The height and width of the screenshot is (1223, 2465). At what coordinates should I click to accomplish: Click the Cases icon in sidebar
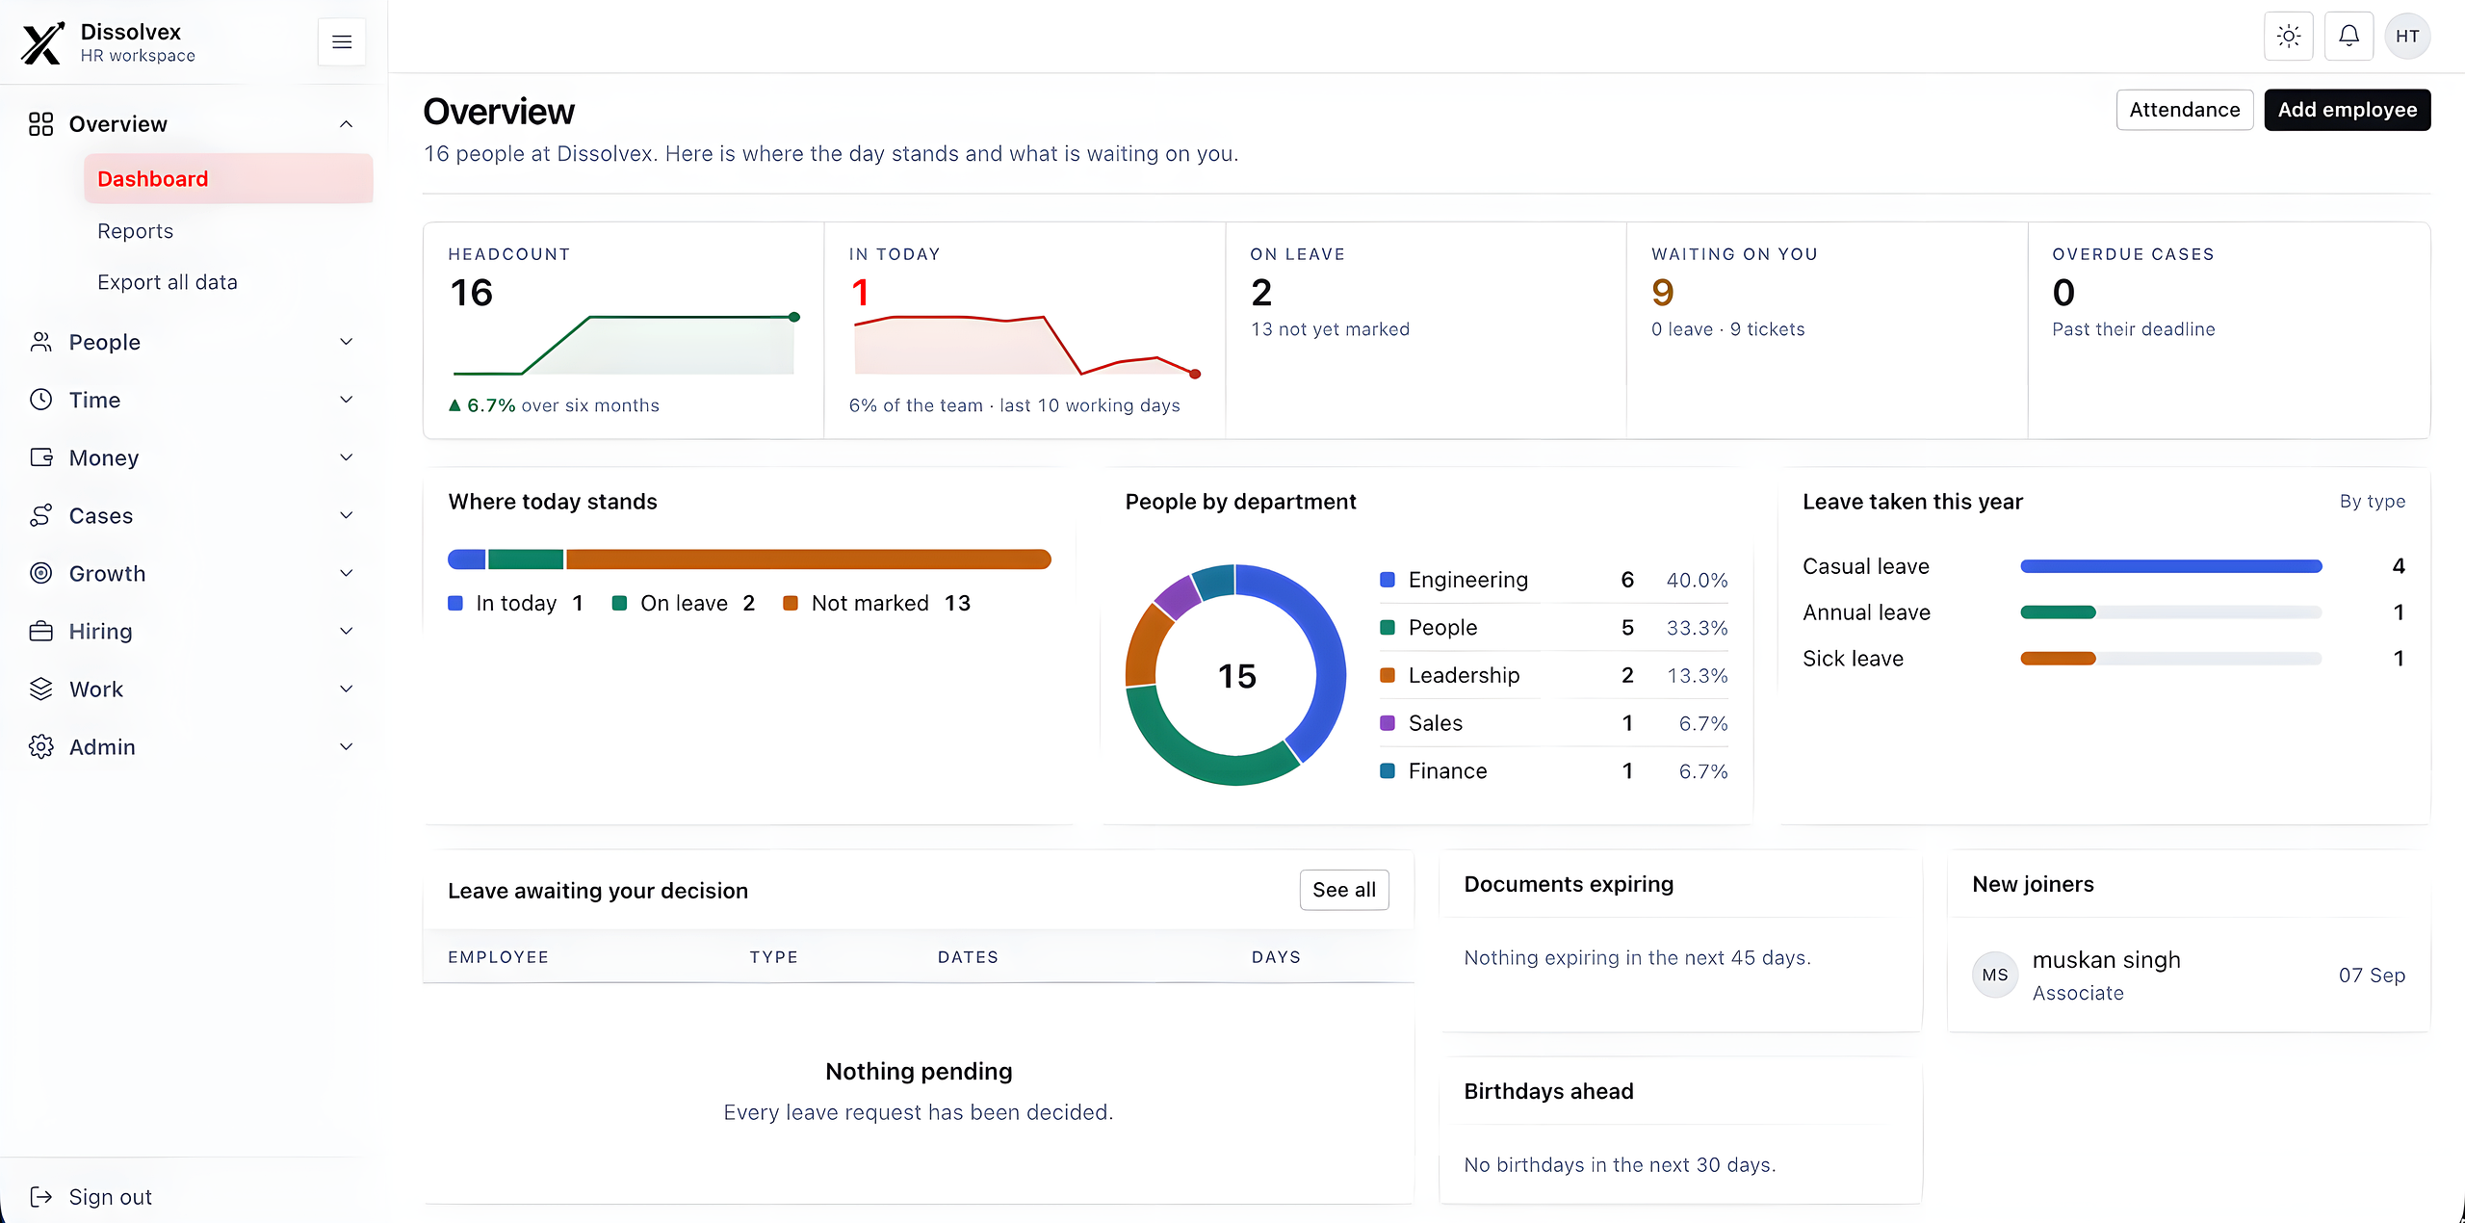pyautogui.click(x=40, y=515)
